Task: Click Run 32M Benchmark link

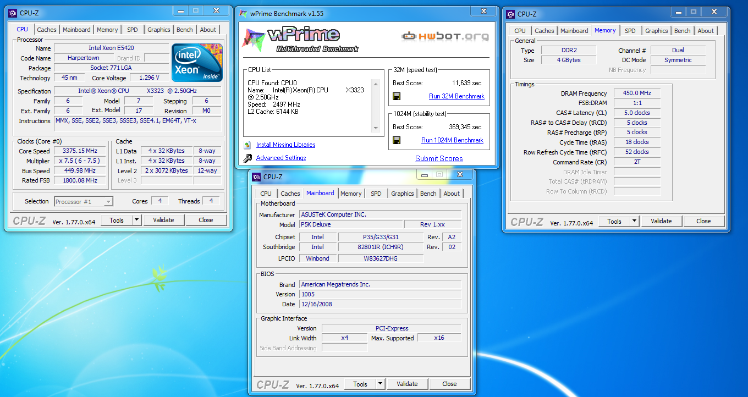Action: coord(457,96)
